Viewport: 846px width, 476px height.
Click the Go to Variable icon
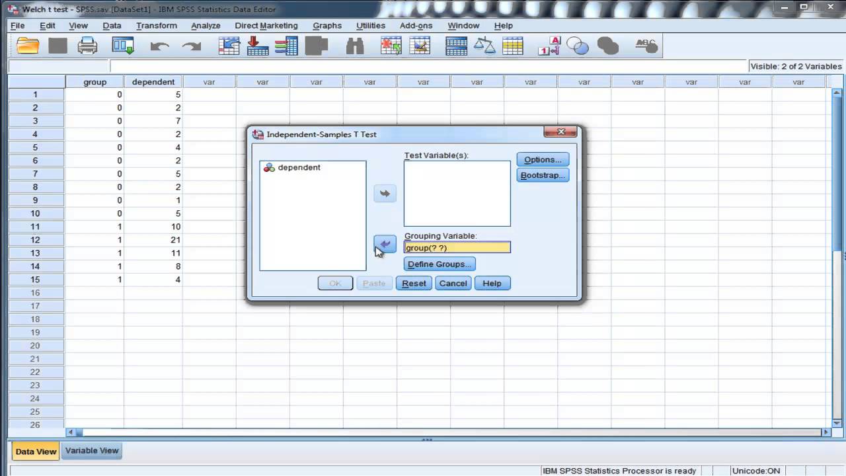tap(257, 46)
